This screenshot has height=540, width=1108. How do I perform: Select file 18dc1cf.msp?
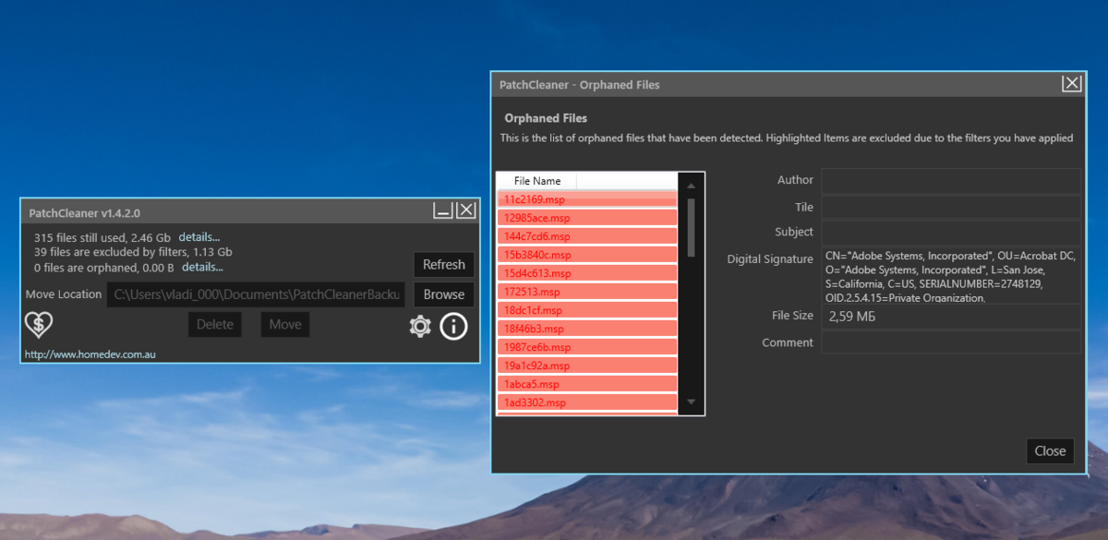pos(587,310)
